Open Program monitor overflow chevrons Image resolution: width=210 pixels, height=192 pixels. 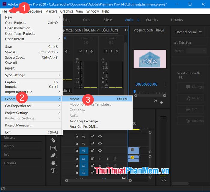156,100
